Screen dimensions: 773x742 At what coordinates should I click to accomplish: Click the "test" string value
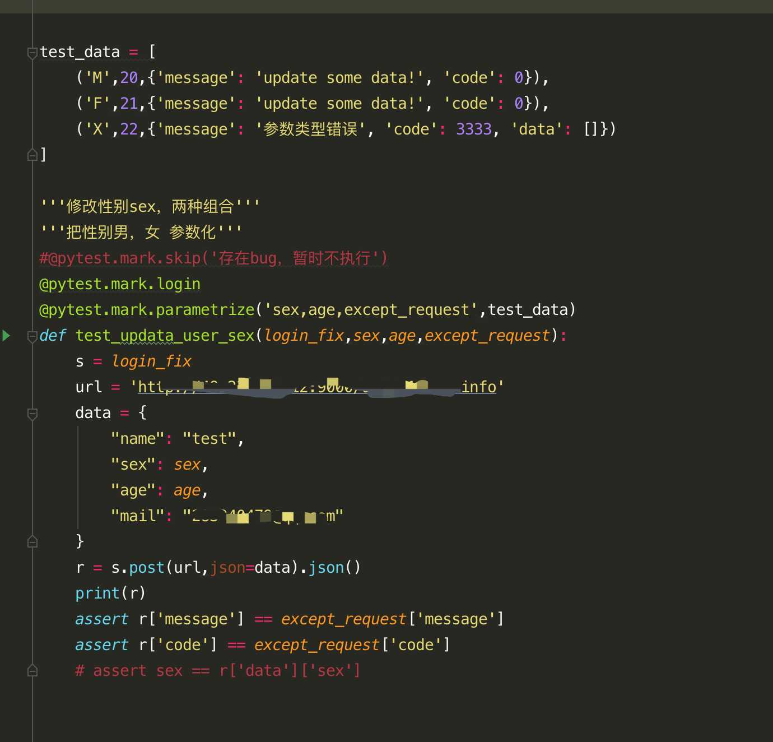coord(209,439)
